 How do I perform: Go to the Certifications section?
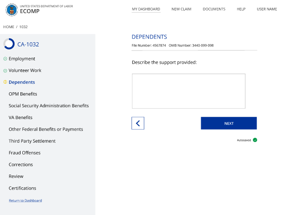22,188
